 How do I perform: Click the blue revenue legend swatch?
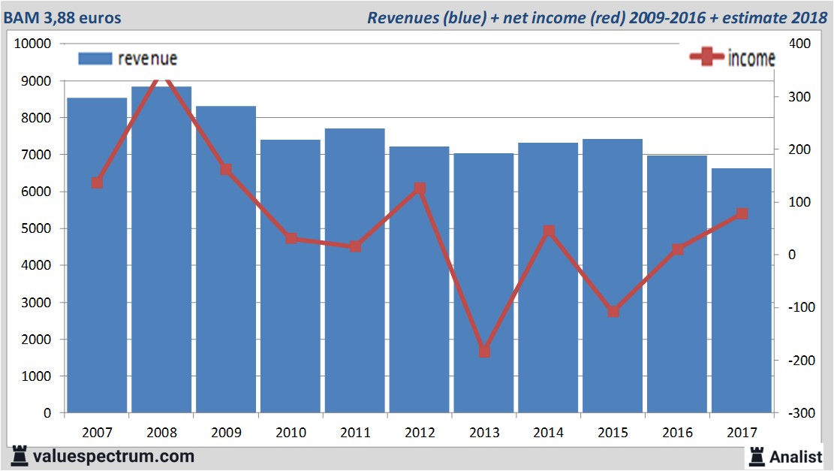(95, 58)
